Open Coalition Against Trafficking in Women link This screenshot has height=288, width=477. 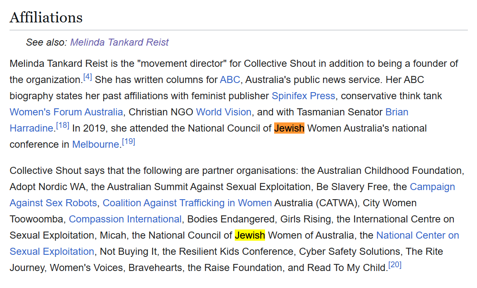187,203
